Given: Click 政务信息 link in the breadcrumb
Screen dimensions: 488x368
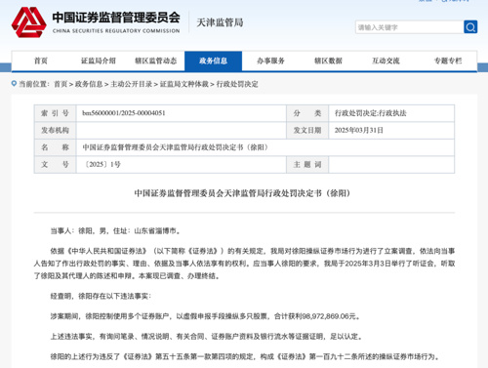Looking at the screenshot, I should (89, 84).
